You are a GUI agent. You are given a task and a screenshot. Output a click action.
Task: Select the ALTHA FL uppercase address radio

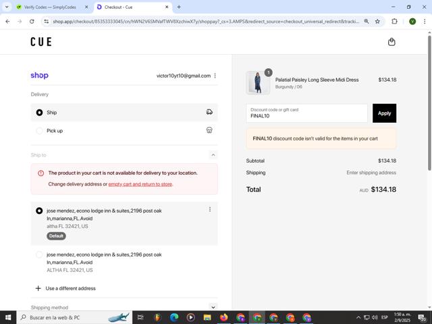pos(39,254)
